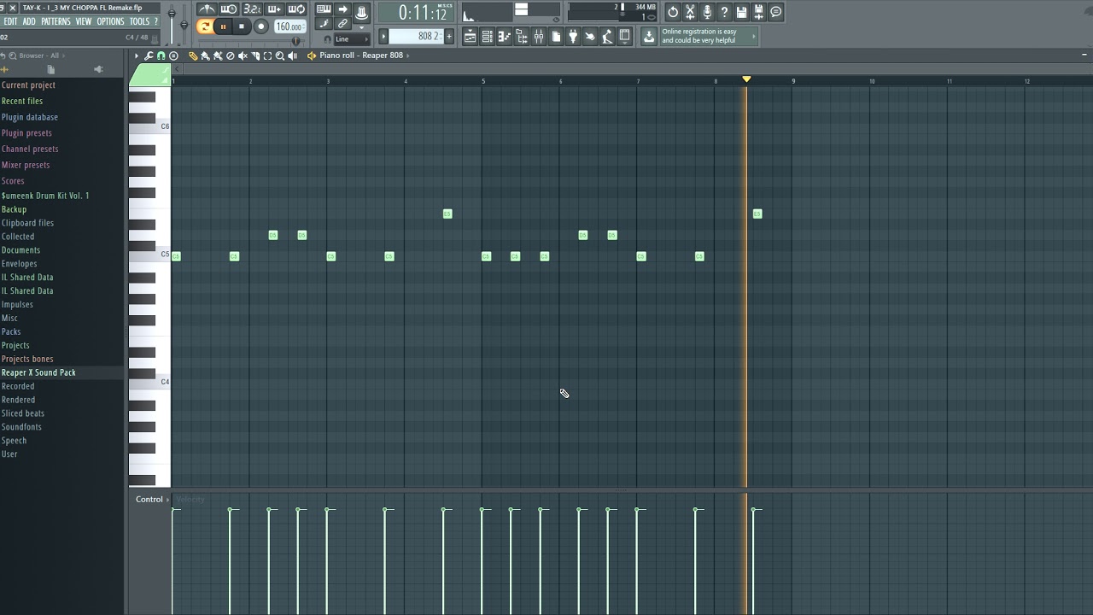Save the project with floppy icon
Image resolution: width=1093 pixels, height=615 pixels.
[741, 12]
